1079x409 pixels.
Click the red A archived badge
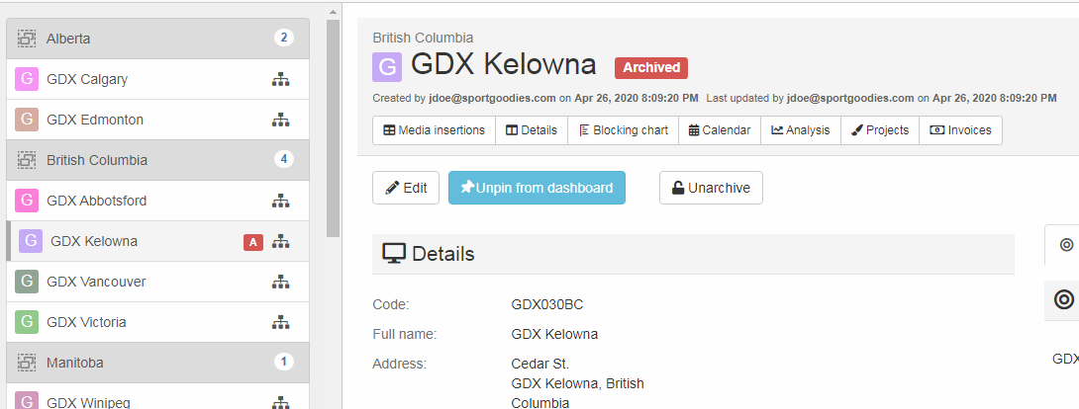click(253, 241)
